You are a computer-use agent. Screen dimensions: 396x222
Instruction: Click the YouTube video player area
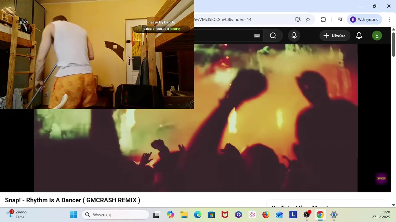click(x=196, y=118)
